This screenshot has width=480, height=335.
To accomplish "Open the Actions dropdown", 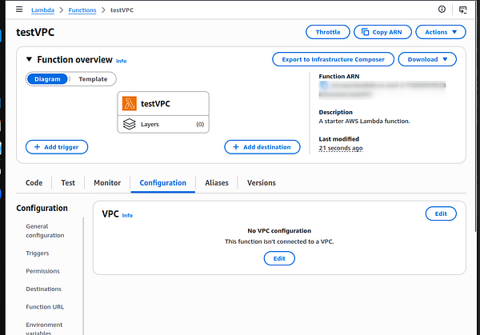I will tap(441, 32).
